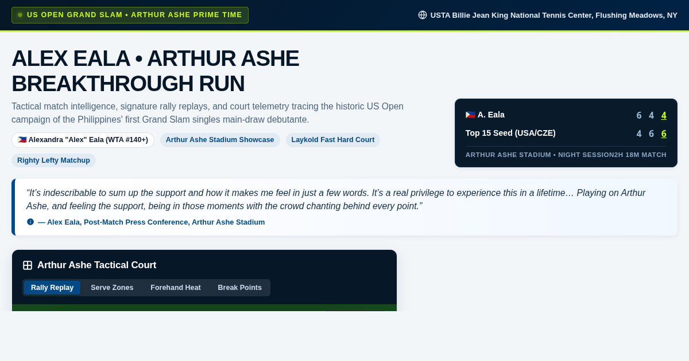Click the US Open Grand Slam prime time badge
The width and height of the screenshot is (689, 361).
point(130,15)
